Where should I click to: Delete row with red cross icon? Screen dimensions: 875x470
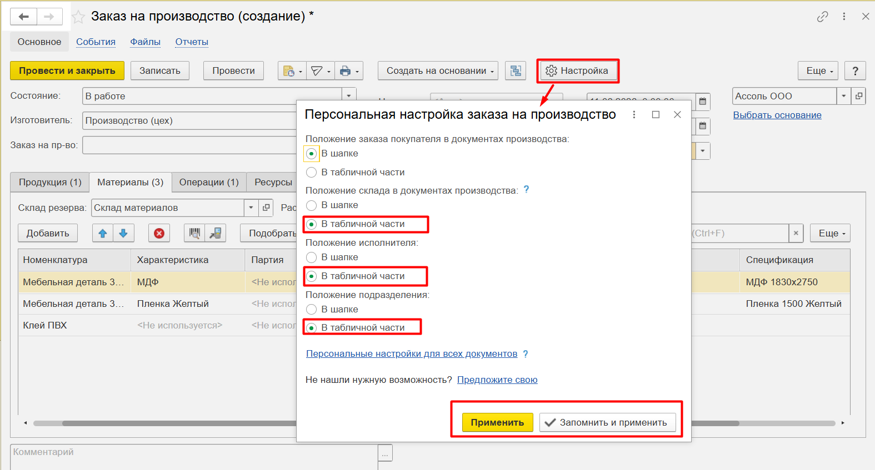159,234
